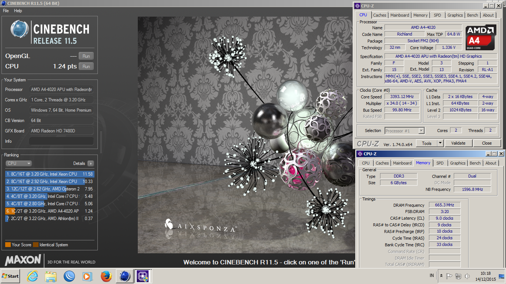
Task: Run the CPU benchmark
Action: [86, 67]
